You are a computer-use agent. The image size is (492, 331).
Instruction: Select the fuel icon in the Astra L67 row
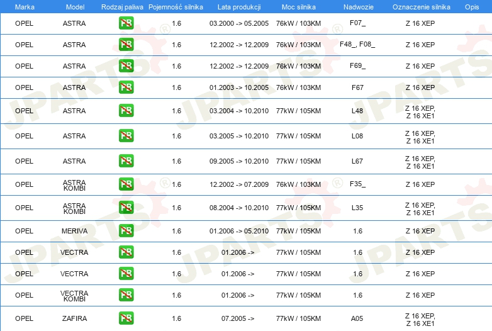coord(126,161)
